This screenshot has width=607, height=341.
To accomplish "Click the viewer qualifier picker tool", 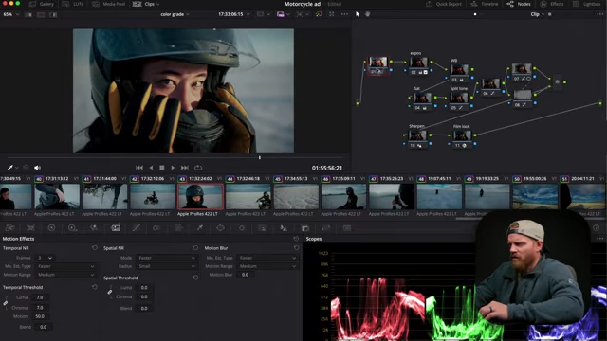I will (x=10, y=168).
